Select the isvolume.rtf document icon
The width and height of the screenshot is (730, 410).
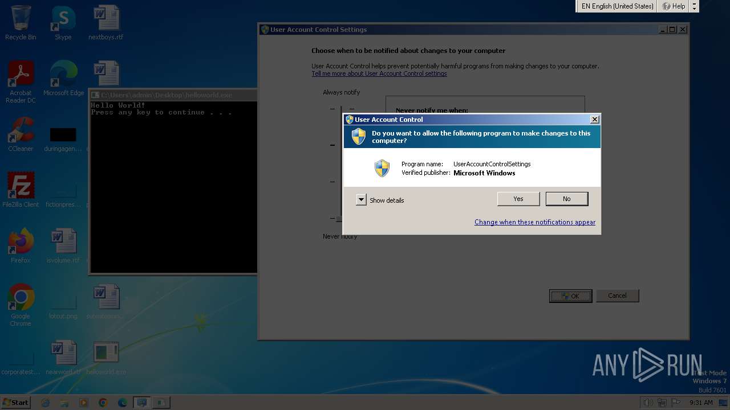pos(63,246)
